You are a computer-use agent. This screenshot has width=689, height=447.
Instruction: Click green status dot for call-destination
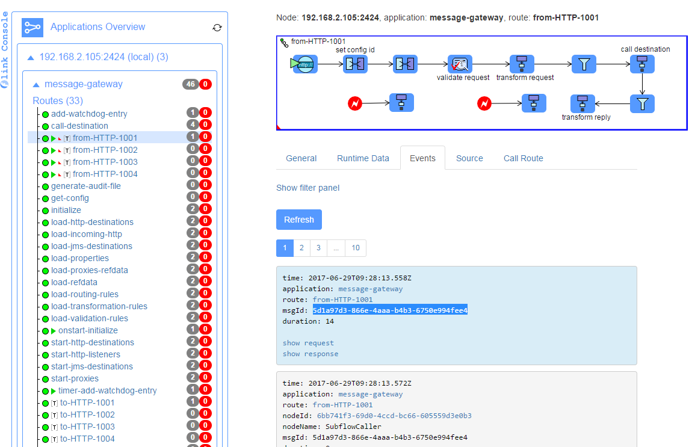pyautogui.click(x=45, y=126)
